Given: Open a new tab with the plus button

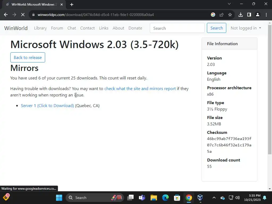Looking at the screenshot, I should tap(72, 5).
